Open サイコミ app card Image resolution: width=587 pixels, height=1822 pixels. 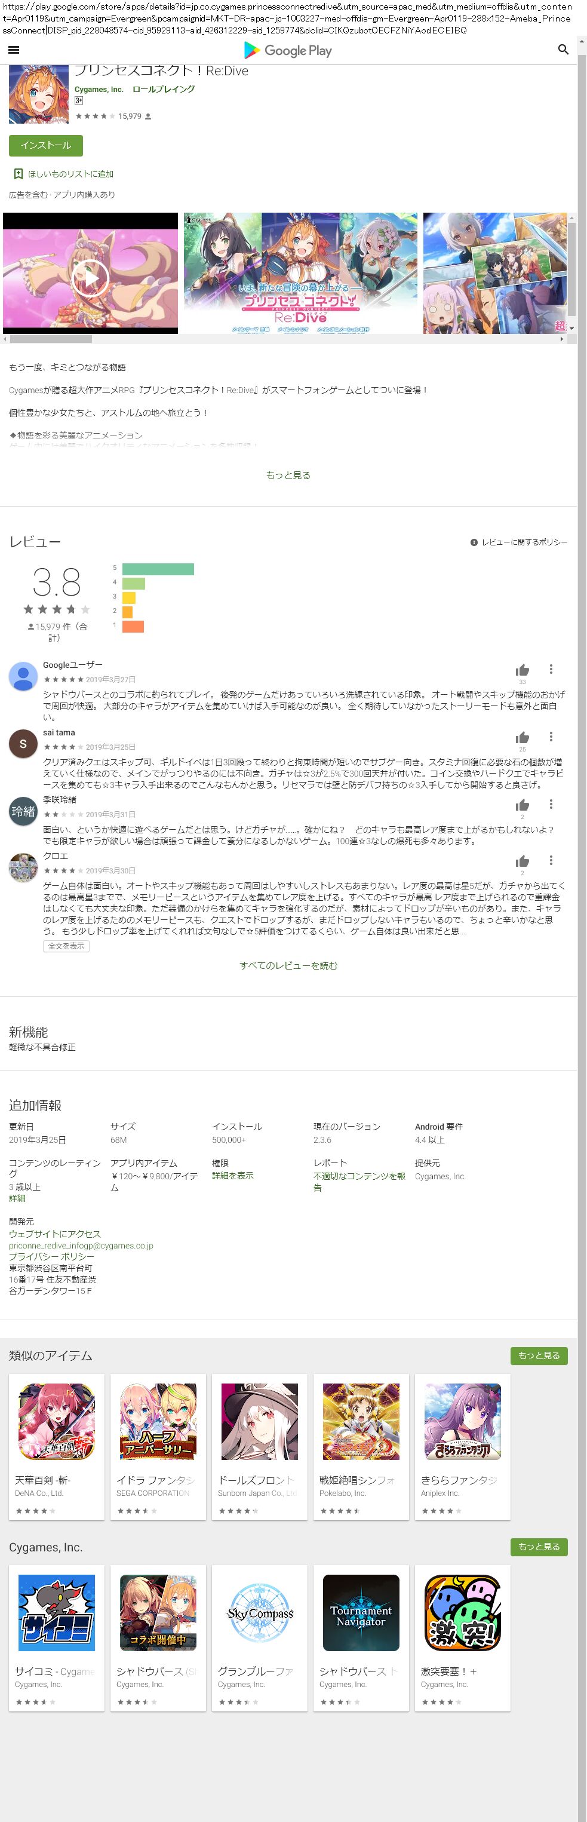pyautogui.click(x=57, y=1637)
